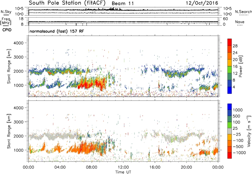Click power scale value '28'
Screen dimensions: 252x174
(235, 46)
